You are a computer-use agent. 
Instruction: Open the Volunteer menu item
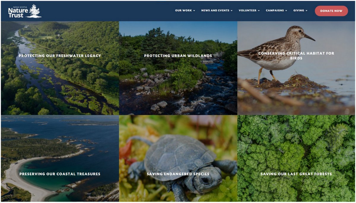[x=247, y=11]
